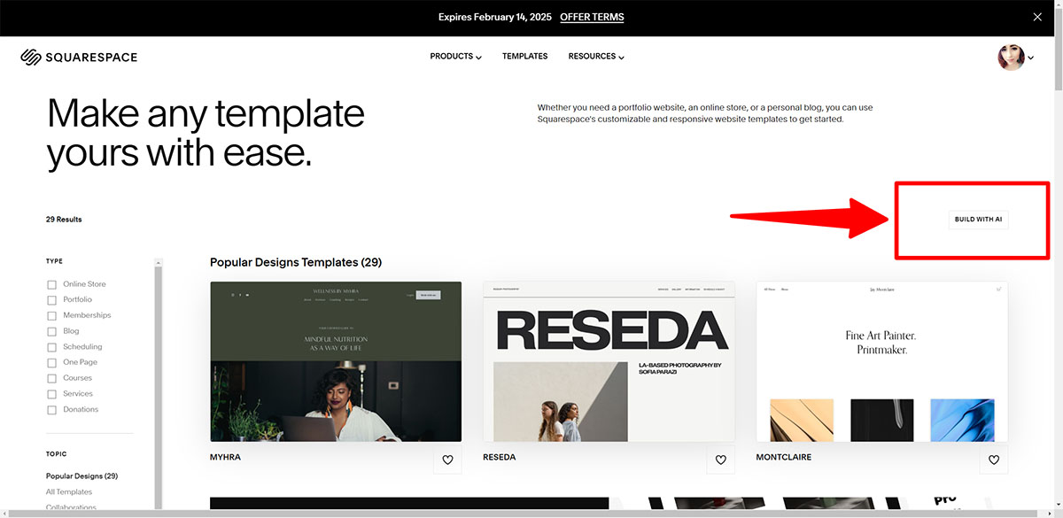Image resolution: width=1063 pixels, height=518 pixels.
Task: Select TEMPLATES in the navigation bar
Action: click(x=524, y=56)
